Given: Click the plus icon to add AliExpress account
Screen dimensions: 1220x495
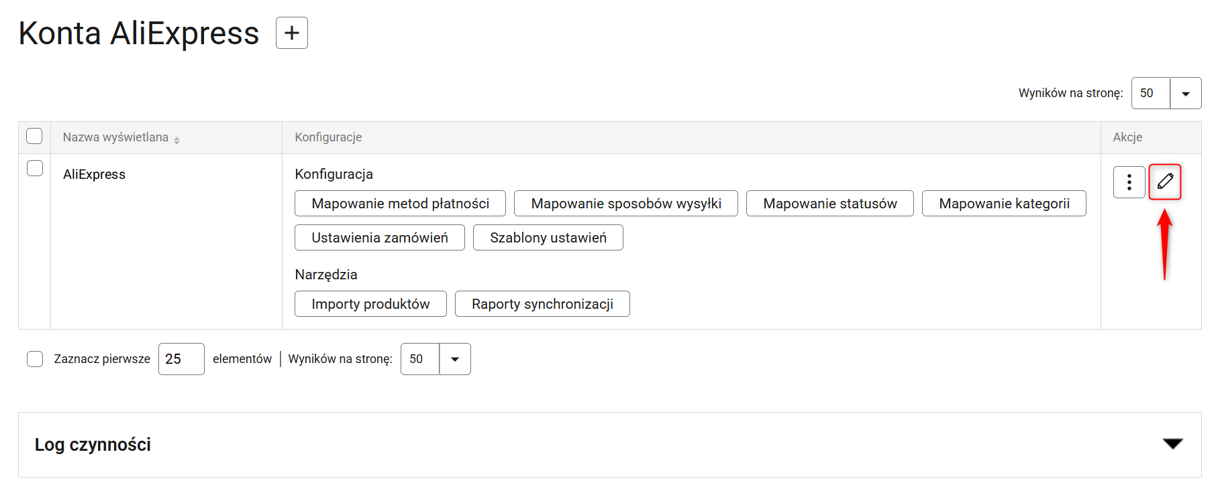Looking at the screenshot, I should [292, 33].
